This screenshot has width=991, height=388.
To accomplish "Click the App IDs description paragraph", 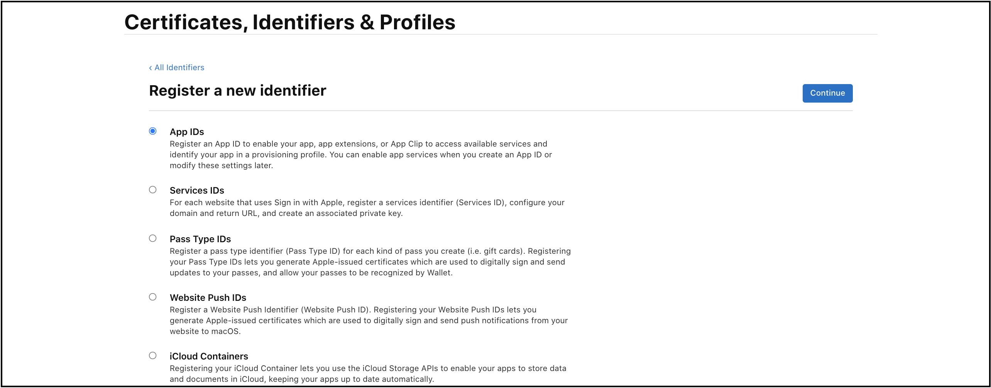I will (x=361, y=155).
